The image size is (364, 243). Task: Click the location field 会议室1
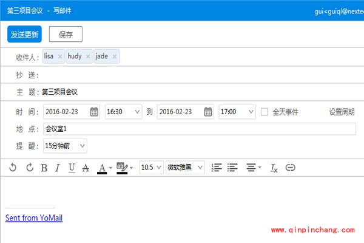pyautogui.click(x=200, y=129)
